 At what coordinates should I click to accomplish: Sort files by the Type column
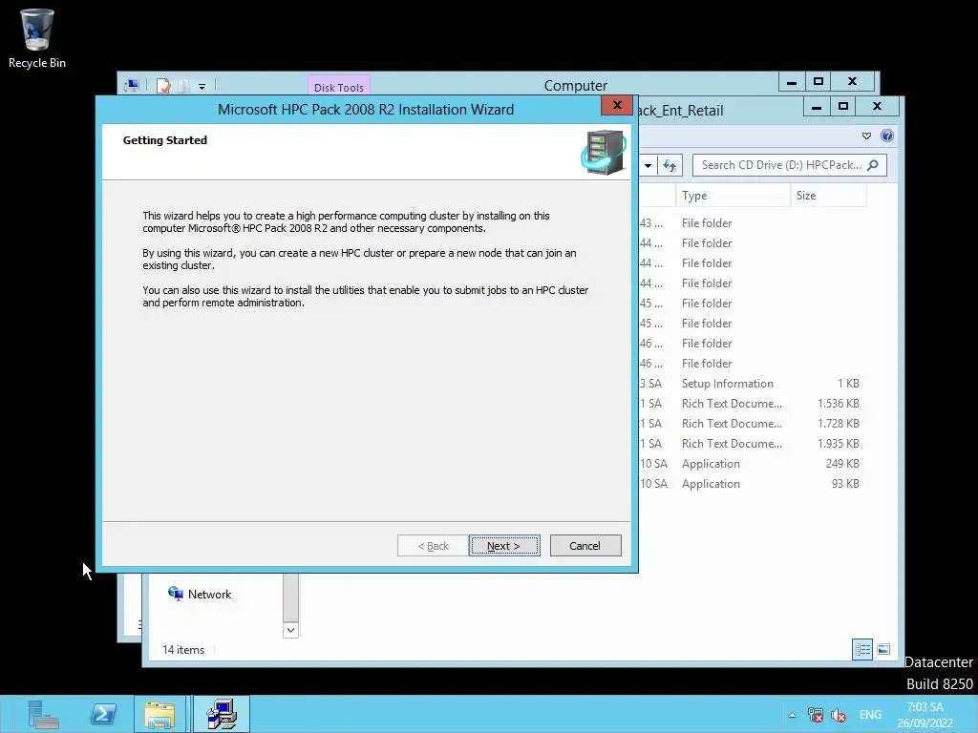pyautogui.click(x=733, y=196)
